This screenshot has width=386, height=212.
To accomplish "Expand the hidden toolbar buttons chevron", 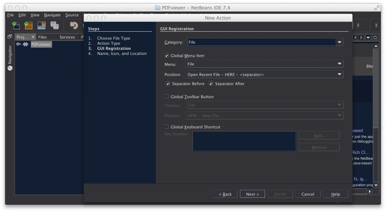I will click(358, 25).
